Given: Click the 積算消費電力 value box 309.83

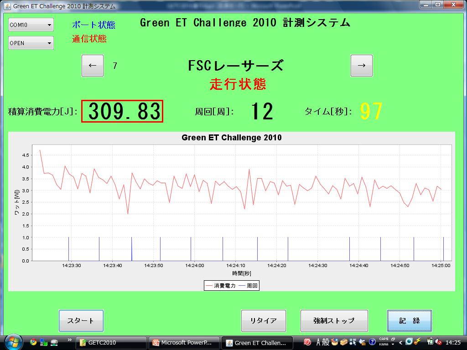Looking at the screenshot, I should tap(122, 111).
